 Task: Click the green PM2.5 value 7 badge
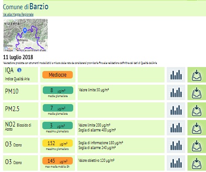(58, 108)
